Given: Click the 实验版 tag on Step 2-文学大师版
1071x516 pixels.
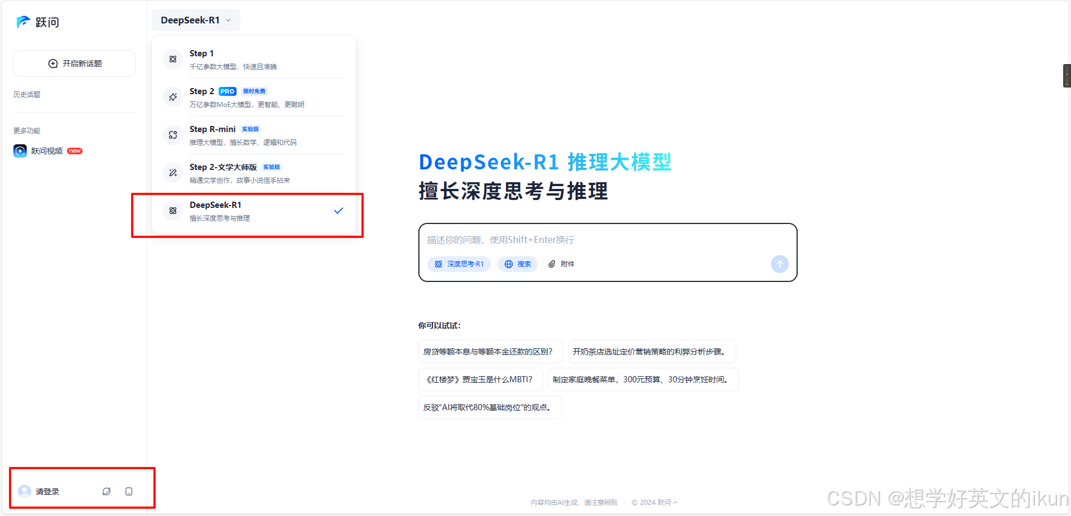Looking at the screenshot, I should point(272,167).
